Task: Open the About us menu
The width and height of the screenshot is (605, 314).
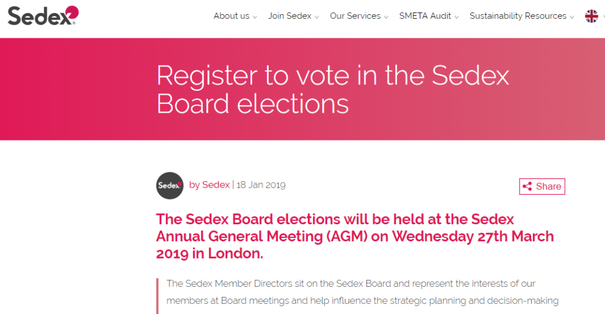Action: click(x=232, y=16)
